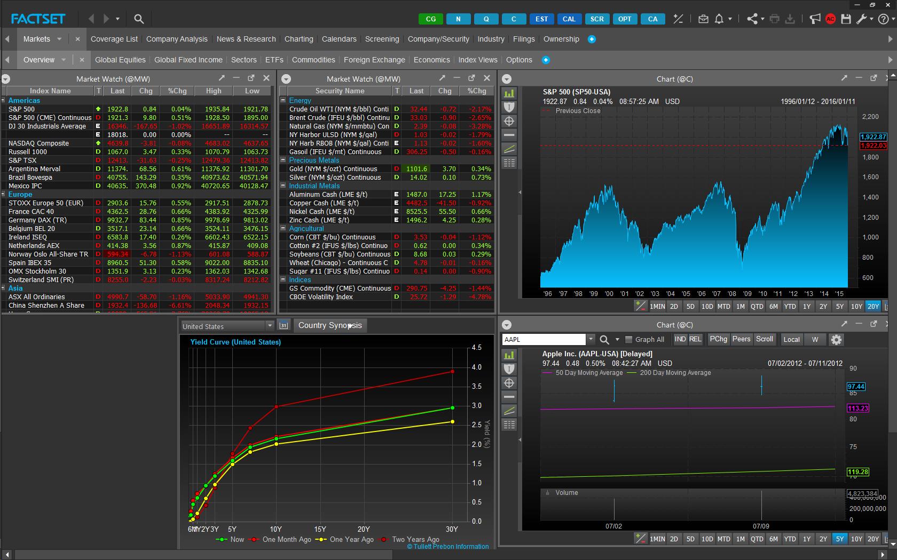
Task: Toggle the REL relative button
Action: [x=695, y=339]
